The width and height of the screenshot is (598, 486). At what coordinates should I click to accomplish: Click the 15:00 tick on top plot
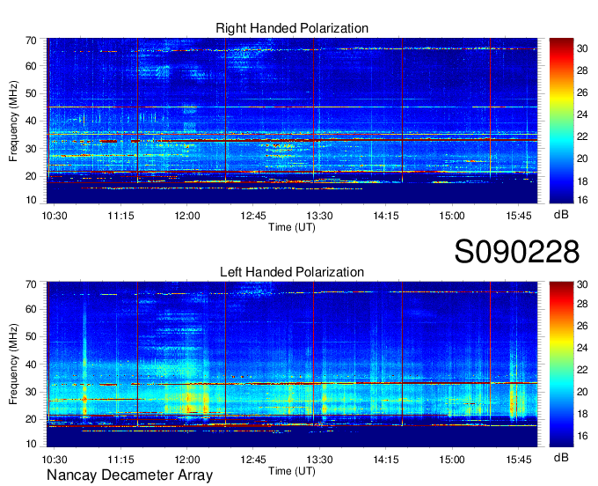(x=452, y=216)
